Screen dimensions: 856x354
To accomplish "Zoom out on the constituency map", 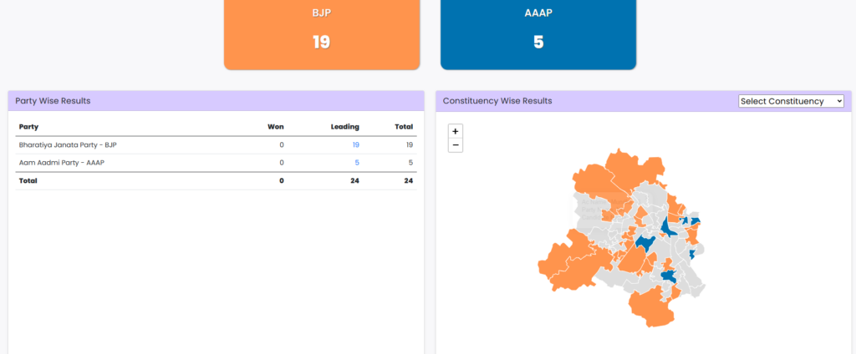I will pos(456,145).
